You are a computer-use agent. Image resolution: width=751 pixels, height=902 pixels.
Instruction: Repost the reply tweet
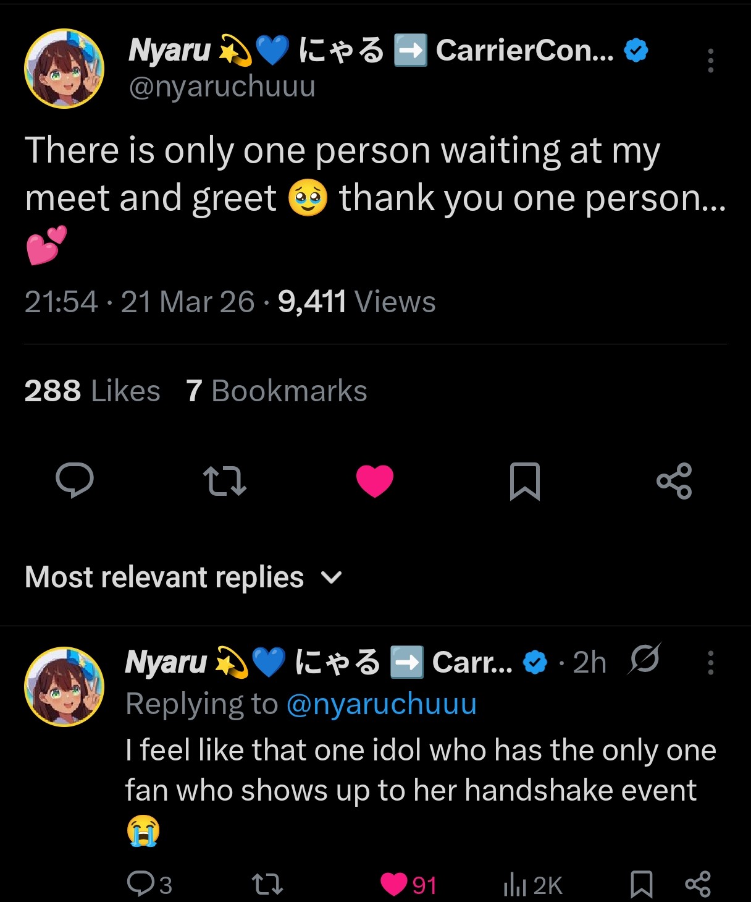click(268, 885)
